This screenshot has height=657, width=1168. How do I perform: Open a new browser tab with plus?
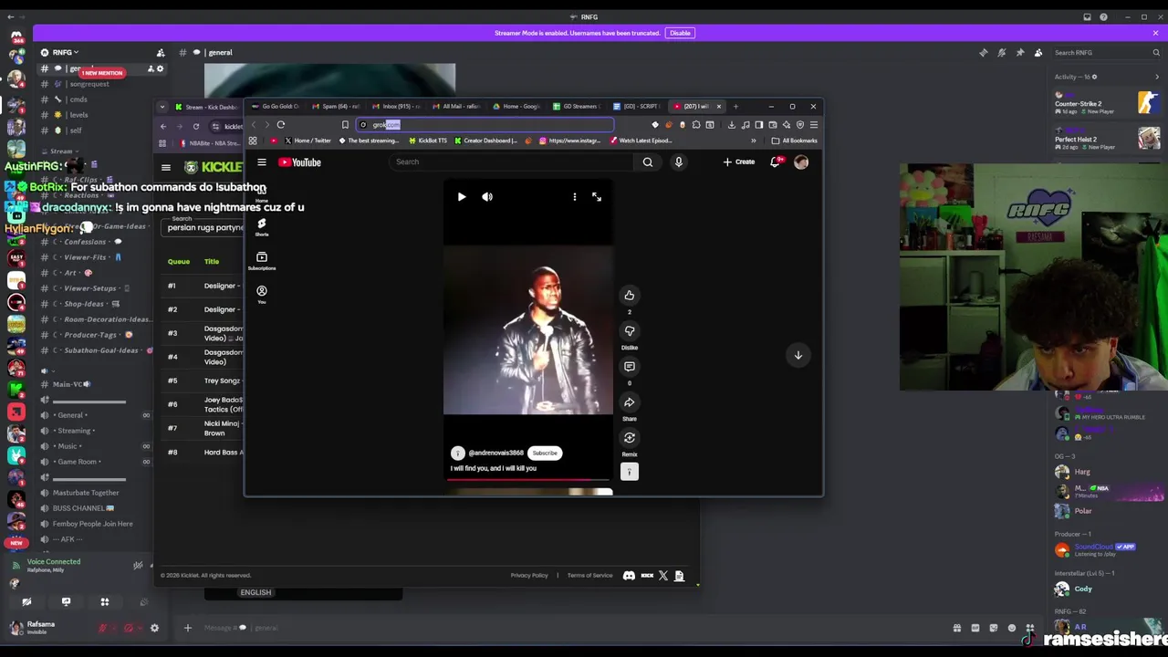click(735, 107)
